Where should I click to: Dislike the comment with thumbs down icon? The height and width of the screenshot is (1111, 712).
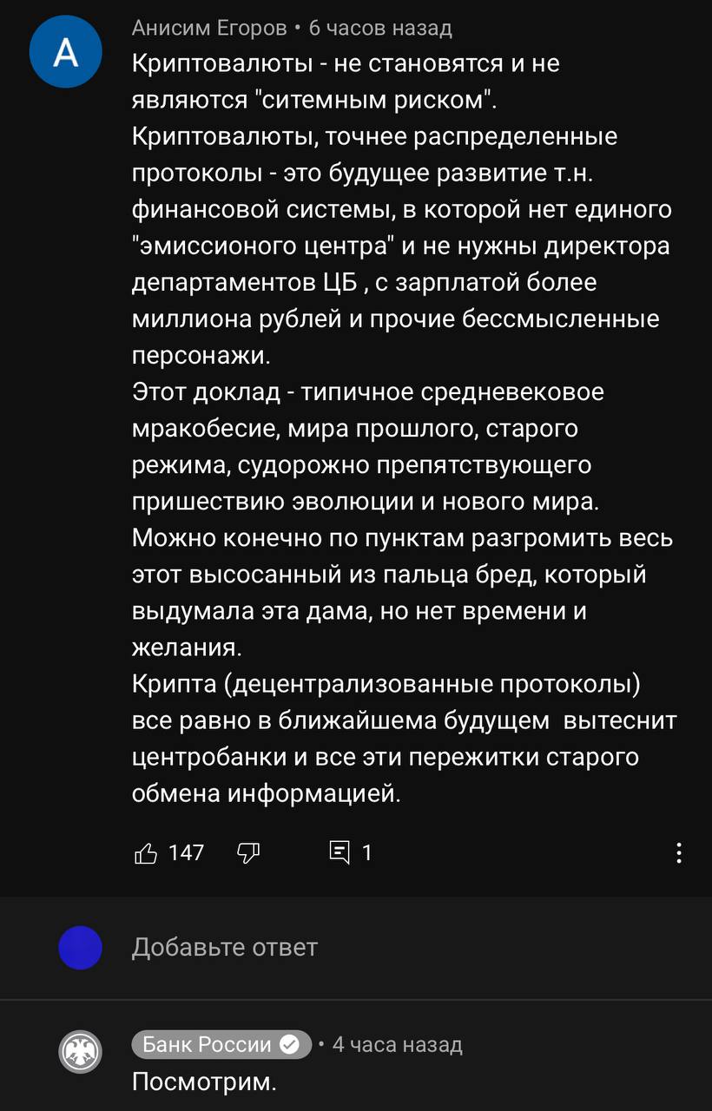[248, 853]
